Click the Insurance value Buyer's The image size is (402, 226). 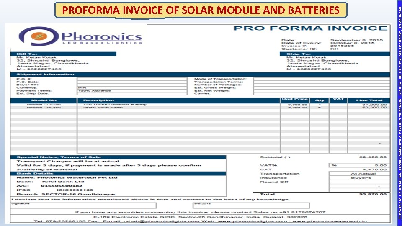tap(361, 177)
